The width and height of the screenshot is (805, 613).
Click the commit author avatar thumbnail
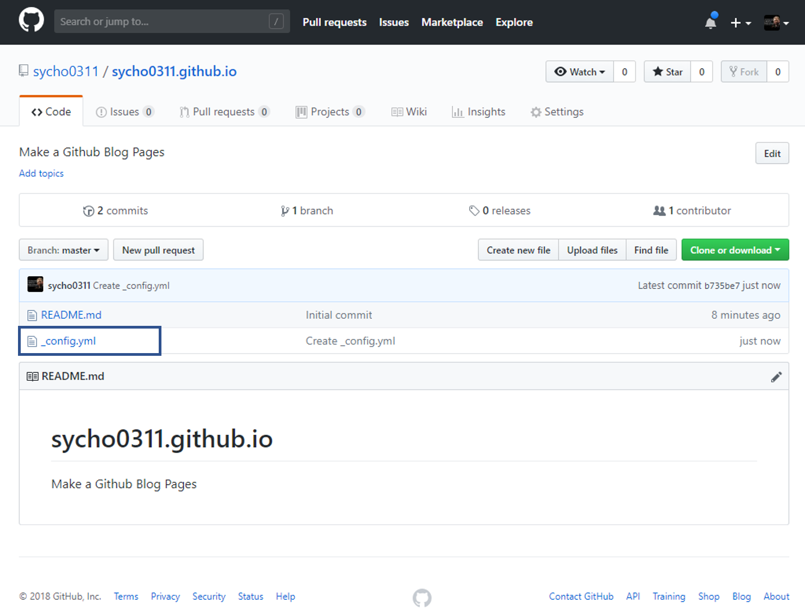pyautogui.click(x=35, y=284)
